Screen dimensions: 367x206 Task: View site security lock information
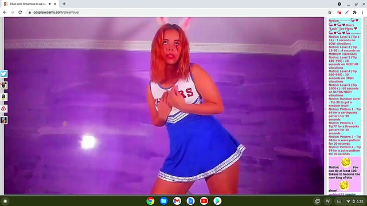[29, 12]
